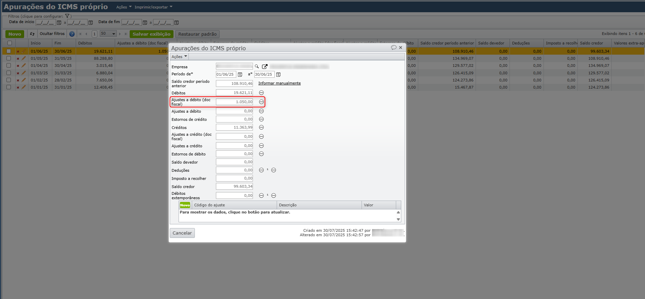Image resolution: width=645 pixels, height=299 pixels.
Task: Open calendar for Período de start date
Action: click(x=240, y=75)
